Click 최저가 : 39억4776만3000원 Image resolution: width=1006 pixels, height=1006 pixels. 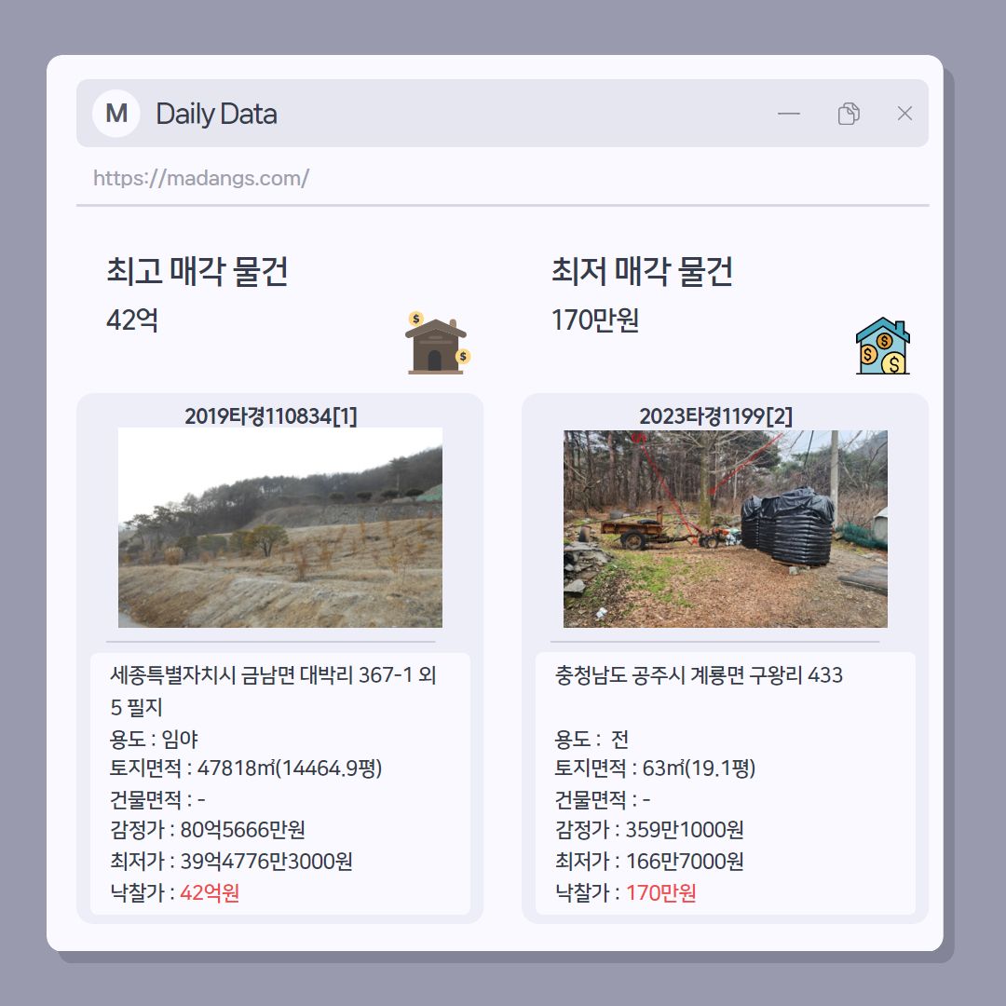232,861
